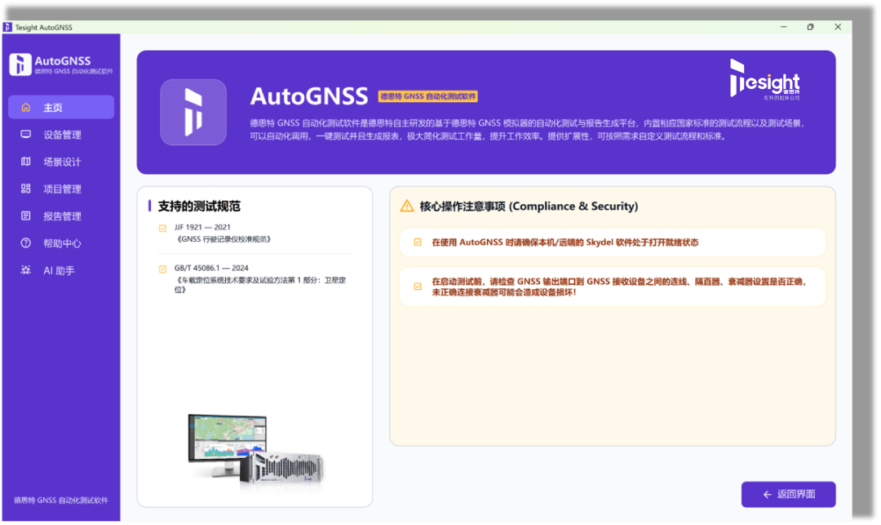
Task: Check the GNSS 输出端口 wiring notice checkbox
Action: pyautogui.click(x=418, y=287)
